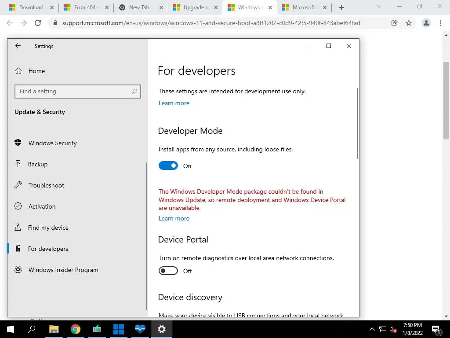450x338 pixels.
Task: Open the Windows 11 logo app in taskbar
Action: click(119, 329)
